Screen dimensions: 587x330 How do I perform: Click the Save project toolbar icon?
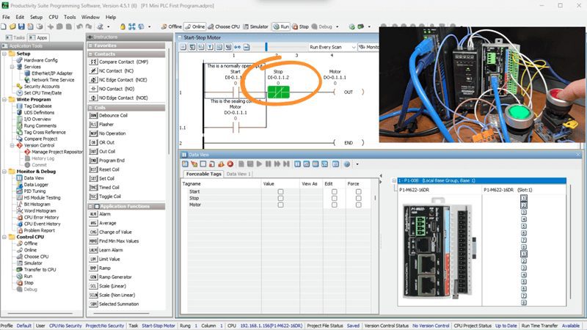pos(23,27)
